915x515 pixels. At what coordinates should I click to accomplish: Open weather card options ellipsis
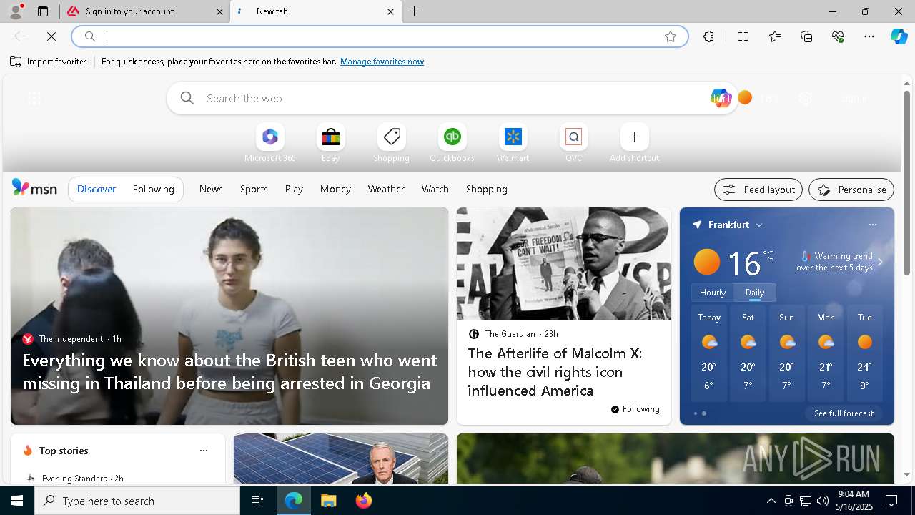[x=872, y=225]
